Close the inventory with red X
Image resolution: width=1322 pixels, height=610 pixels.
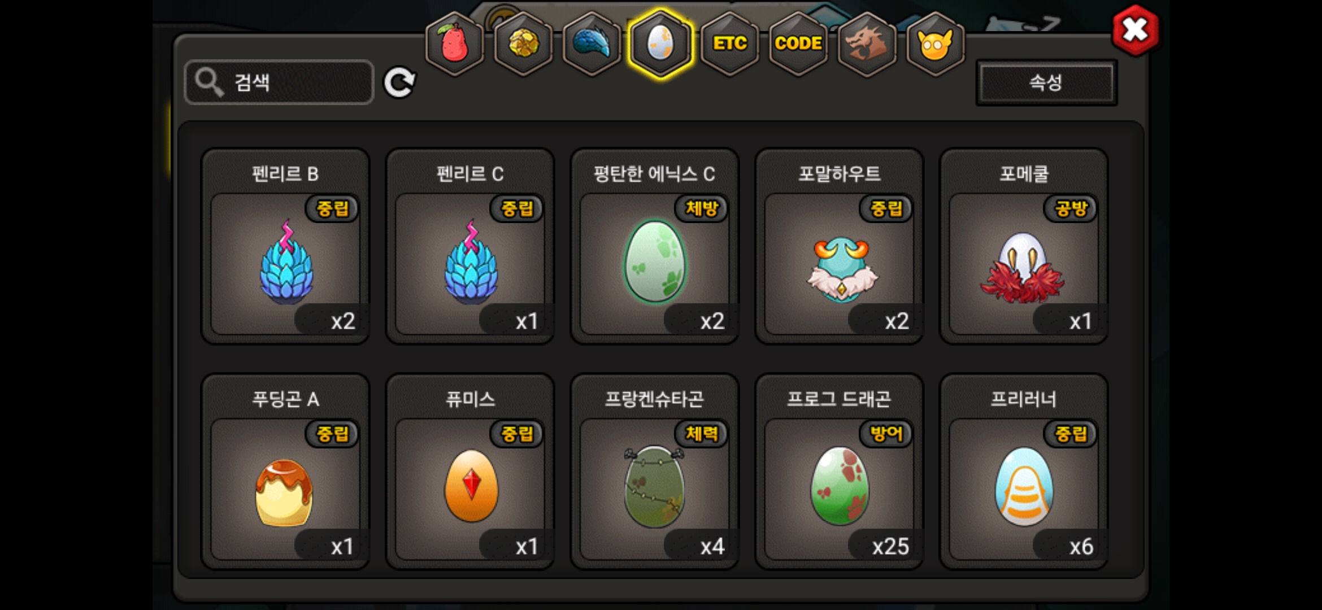1135,30
